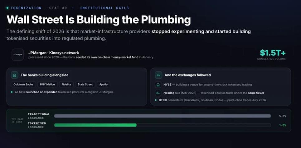This screenshot has height=148, width=301.
Task: Click the INSTITUTIONAL RAILS label
Action: (104, 8)
